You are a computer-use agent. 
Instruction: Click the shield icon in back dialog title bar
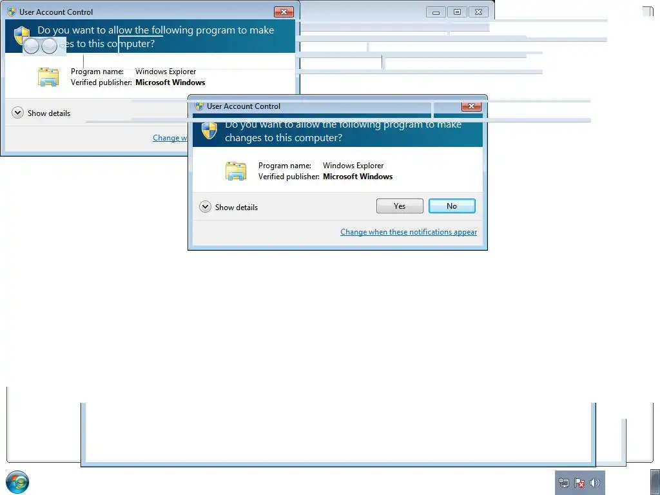(x=12, y=12)
